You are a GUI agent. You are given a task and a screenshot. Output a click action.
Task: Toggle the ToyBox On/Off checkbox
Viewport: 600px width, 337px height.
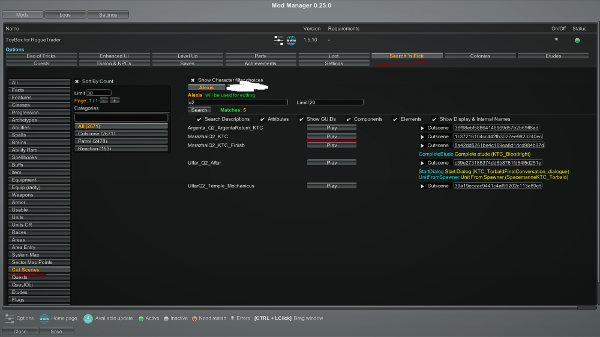tap(556, 40)
